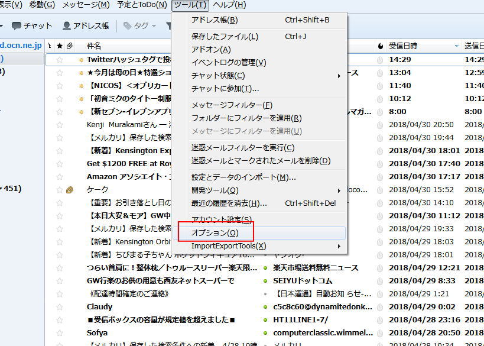Click the thread column header icon
The width and height of the screenshot is (484, 346).
[x=50, y=46]
